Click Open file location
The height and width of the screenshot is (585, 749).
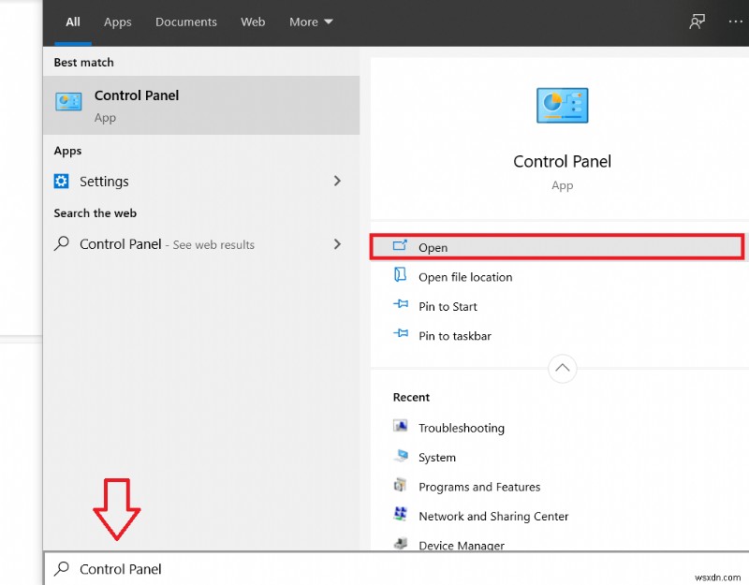(x=465, y=277)
